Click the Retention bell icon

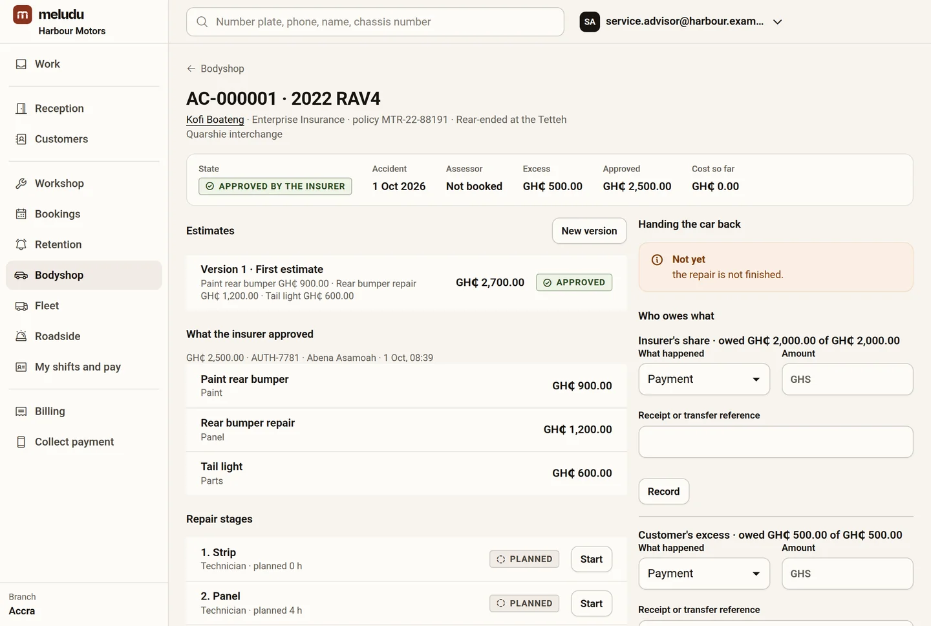pyautogui.click(x=21, y=244)
